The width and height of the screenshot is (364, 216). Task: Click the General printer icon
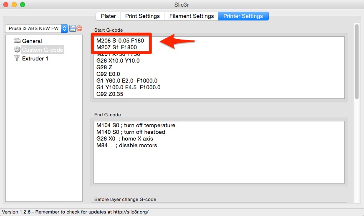pyautogui.click(x=17, y=41)
